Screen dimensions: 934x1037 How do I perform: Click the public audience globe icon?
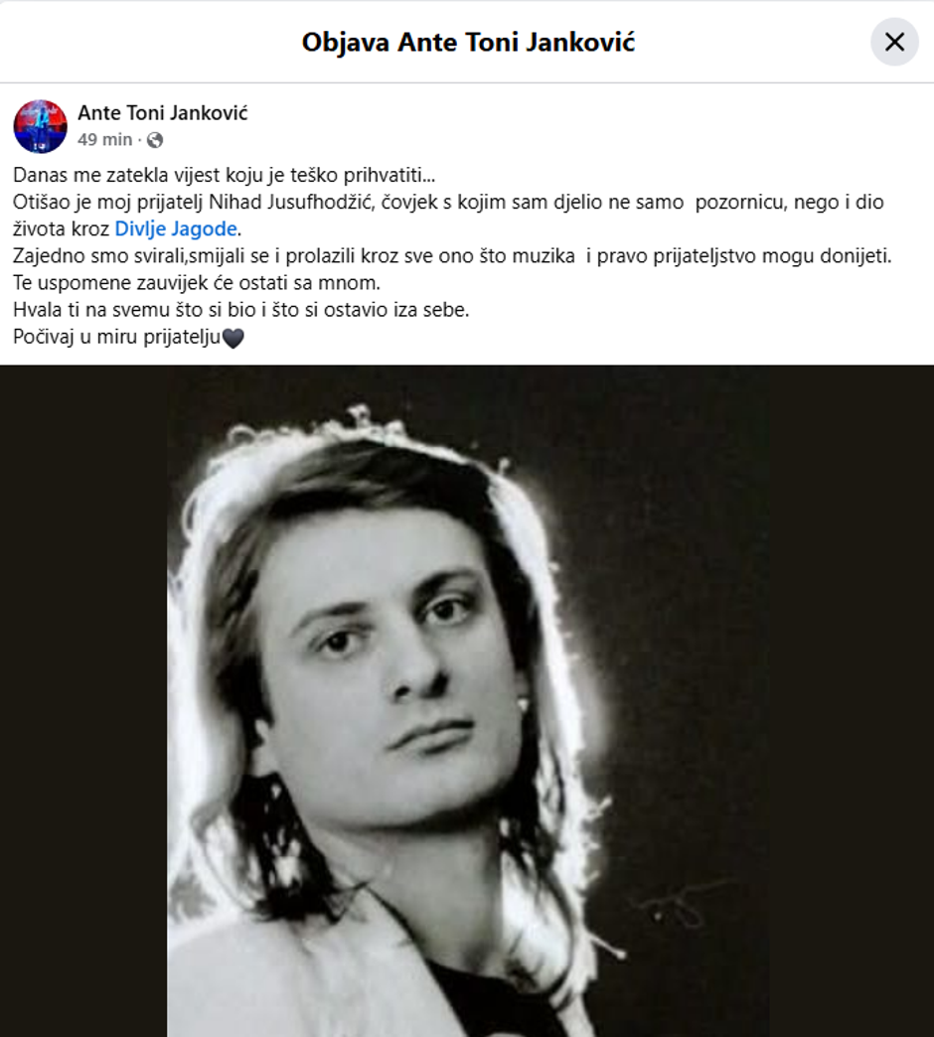(154, 140)
